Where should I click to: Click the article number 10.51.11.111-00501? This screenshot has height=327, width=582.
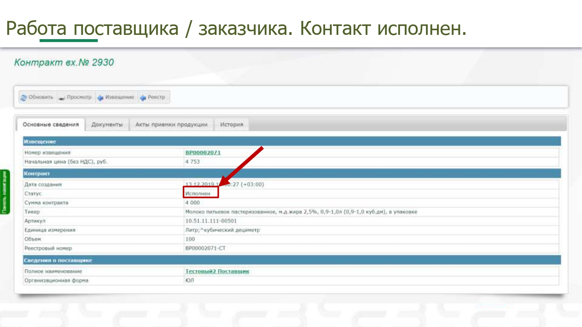tap(211, 221)
